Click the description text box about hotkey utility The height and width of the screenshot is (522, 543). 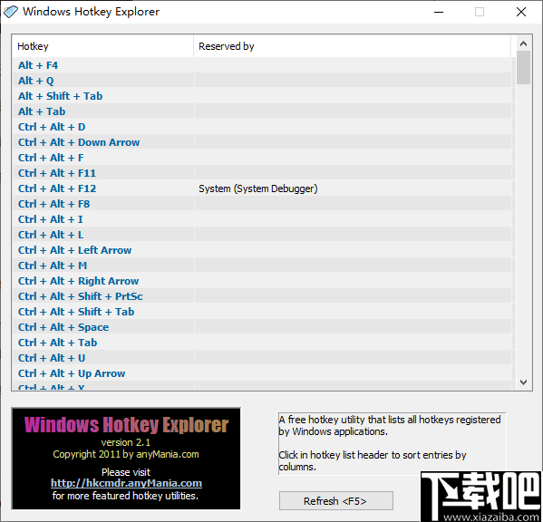(x=392, y=443)
